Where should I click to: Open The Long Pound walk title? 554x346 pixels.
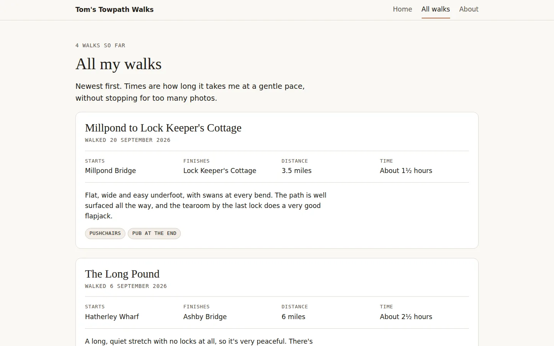122,274
